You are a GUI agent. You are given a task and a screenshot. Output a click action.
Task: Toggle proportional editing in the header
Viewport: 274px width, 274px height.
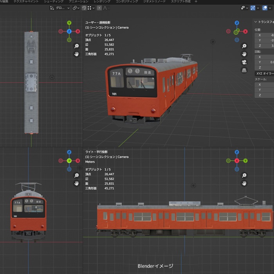pos(99,8)
